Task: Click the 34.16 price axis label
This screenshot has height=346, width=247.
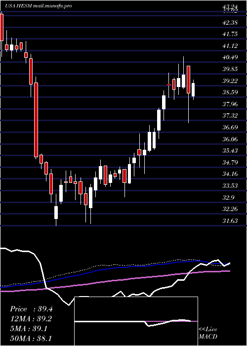Action: 230,174
